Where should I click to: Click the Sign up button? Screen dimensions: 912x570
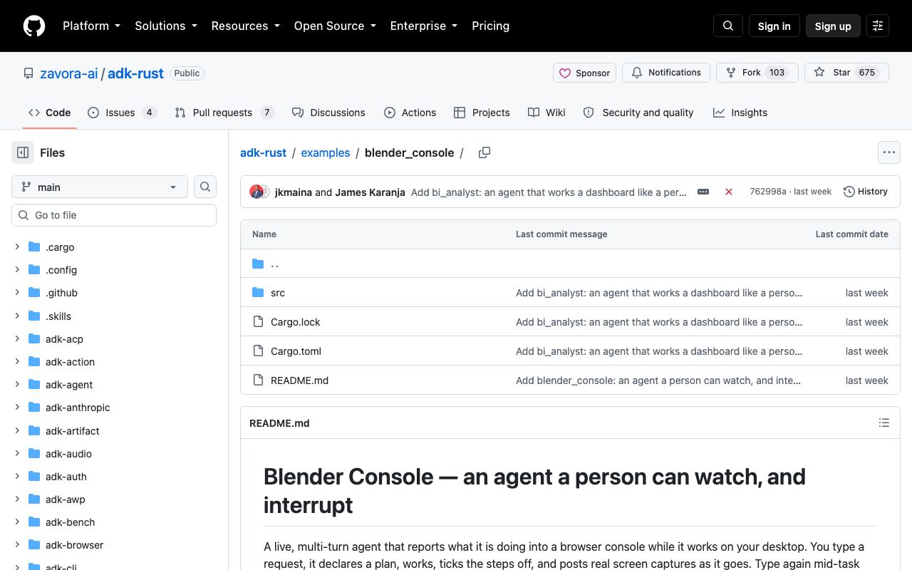click(833, 26)
